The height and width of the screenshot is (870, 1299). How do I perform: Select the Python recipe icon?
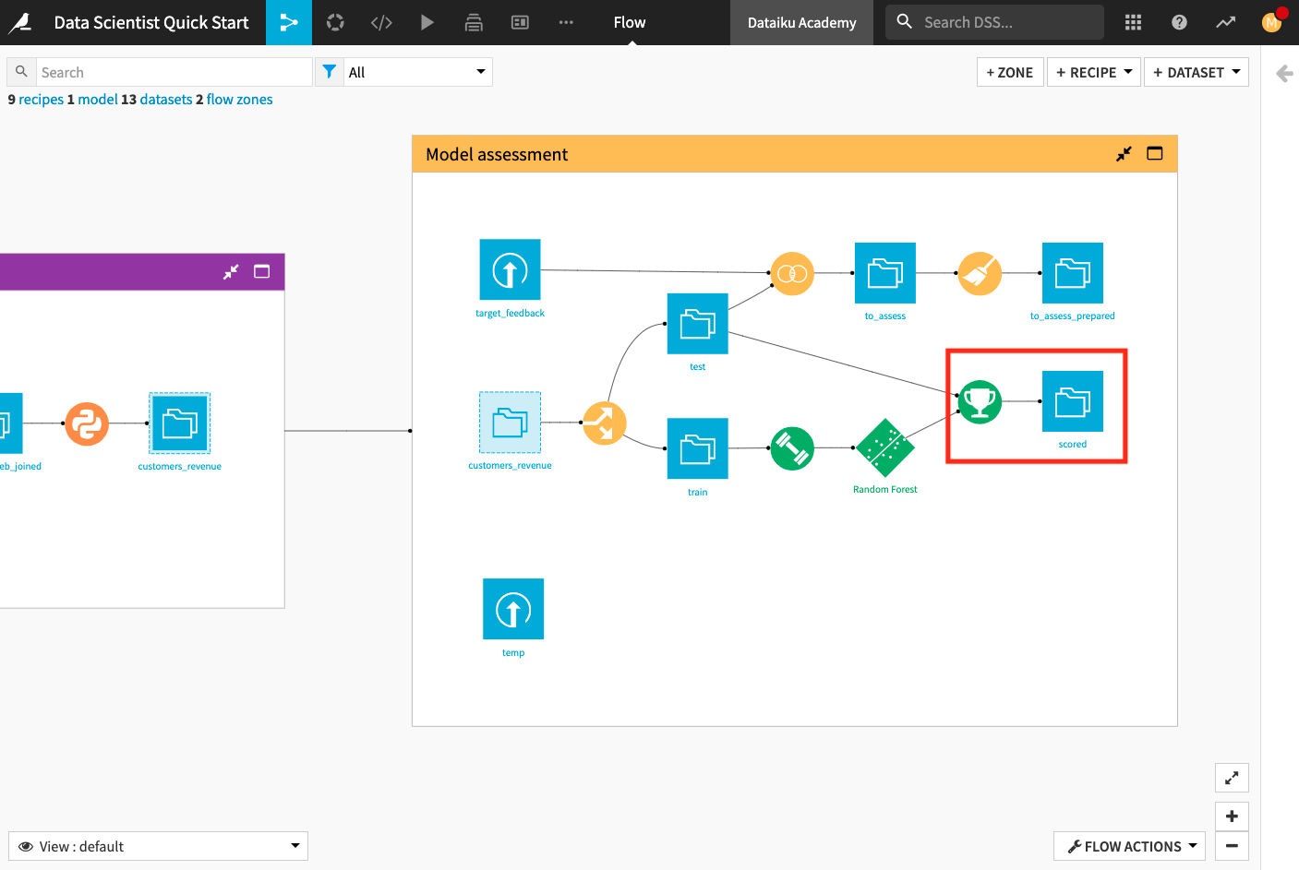87,423
